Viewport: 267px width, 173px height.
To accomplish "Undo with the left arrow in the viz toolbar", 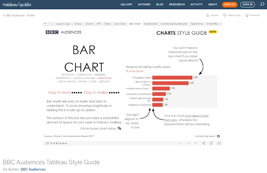I will pos(181,143).
